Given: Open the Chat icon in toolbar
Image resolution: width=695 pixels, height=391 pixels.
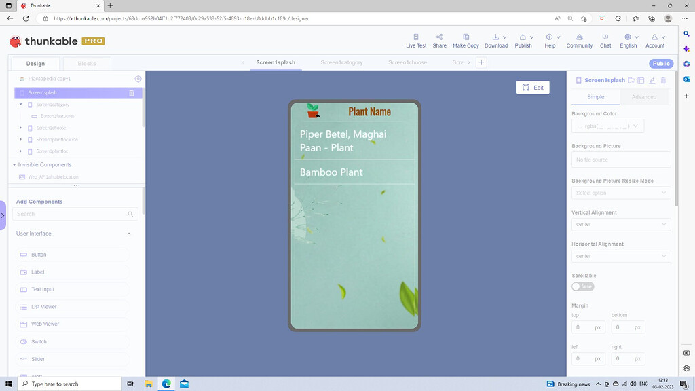Looking at the screenshot, I should (605, 37).
